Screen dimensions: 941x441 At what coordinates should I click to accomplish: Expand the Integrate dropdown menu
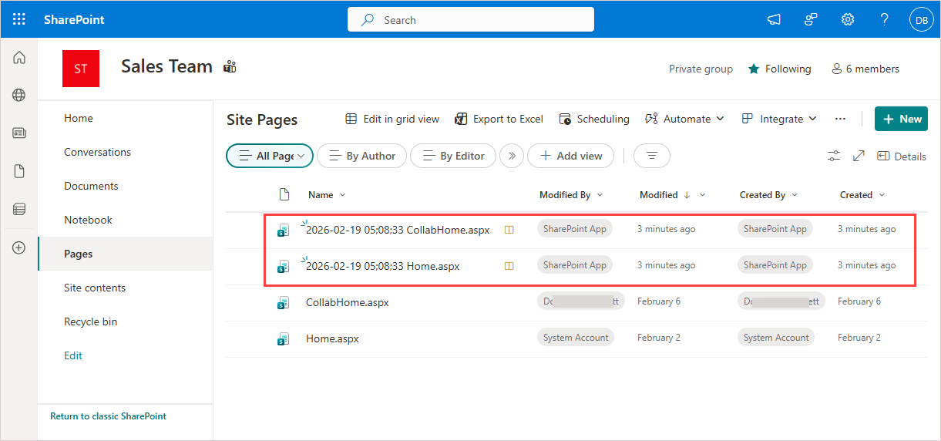[x=778, y=119]
